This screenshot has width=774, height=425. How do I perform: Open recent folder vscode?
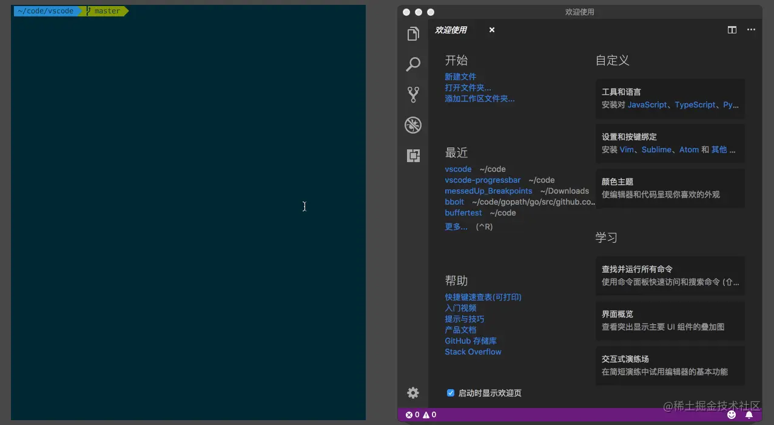(x=458, y=169)
